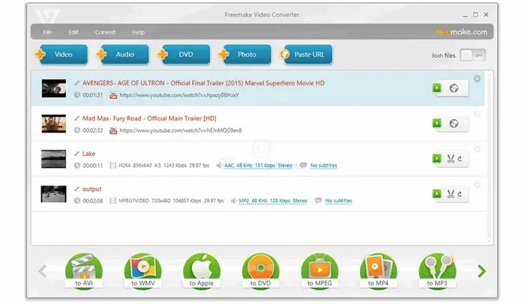Open the Convert menu

[105, 32]
